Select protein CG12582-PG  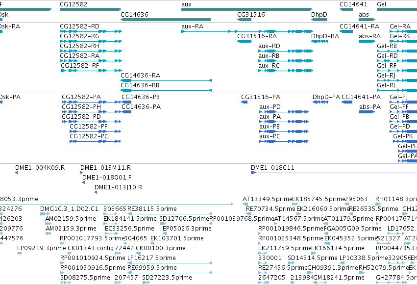pos(95,141)
